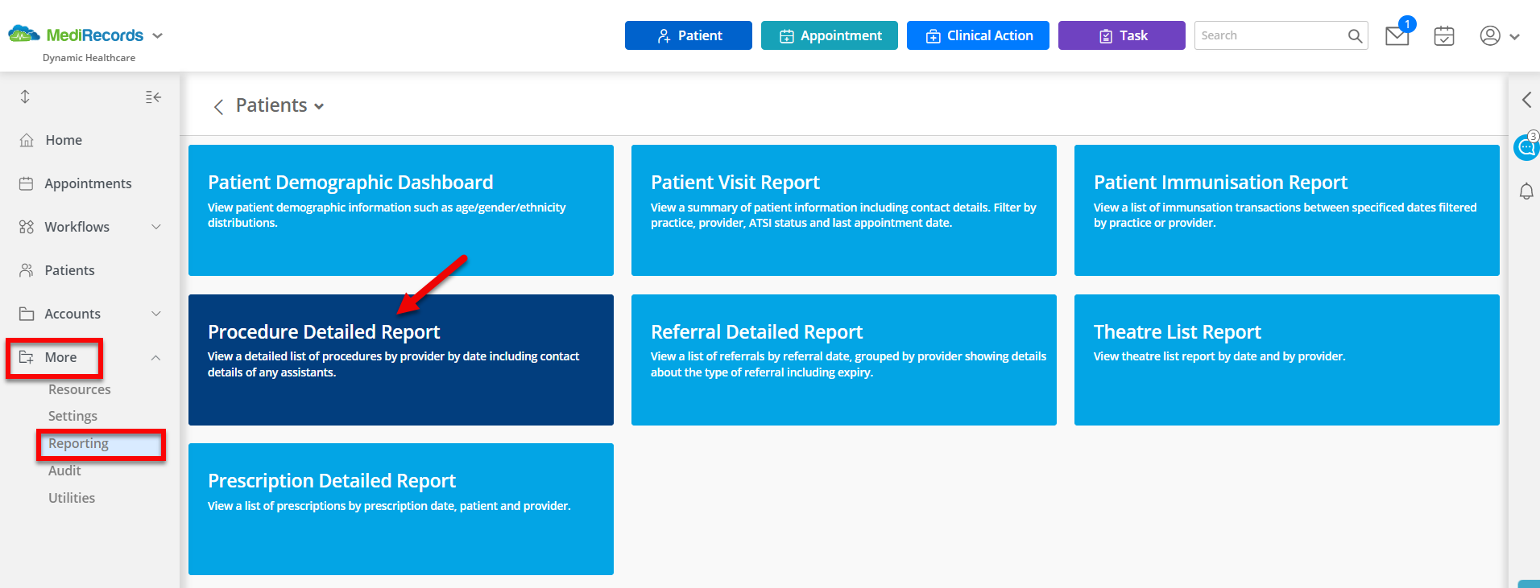Click the Accounts folder icon
The image size is (1540, 588).
(x=27, y=314)
